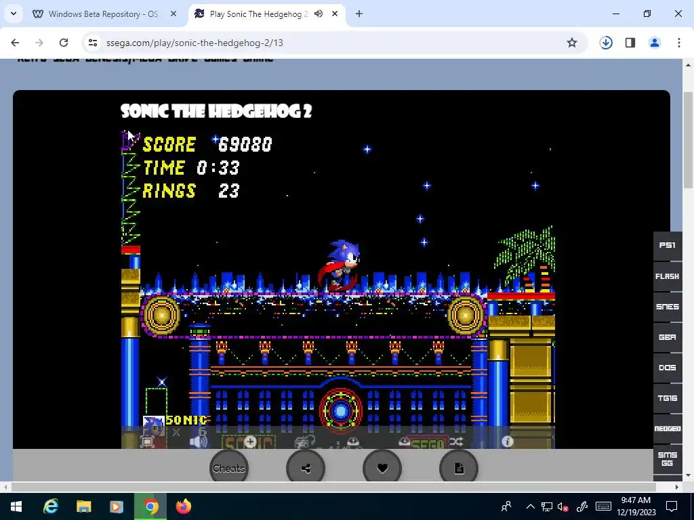Click the round document icon button

[x=459, y=469]
